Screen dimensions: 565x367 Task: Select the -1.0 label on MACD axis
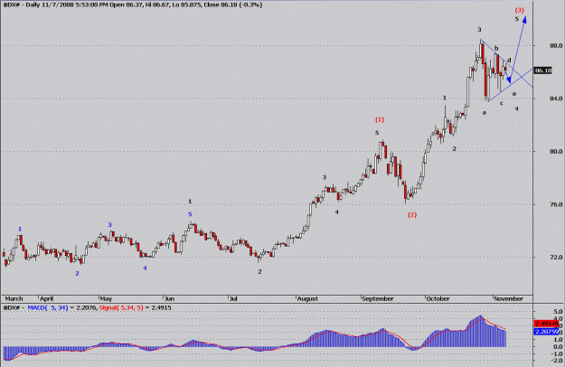tap(557, 353)
